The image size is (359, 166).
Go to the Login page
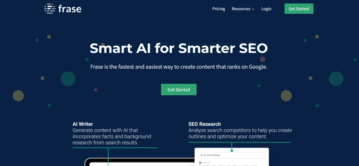[x=266, y=9]
